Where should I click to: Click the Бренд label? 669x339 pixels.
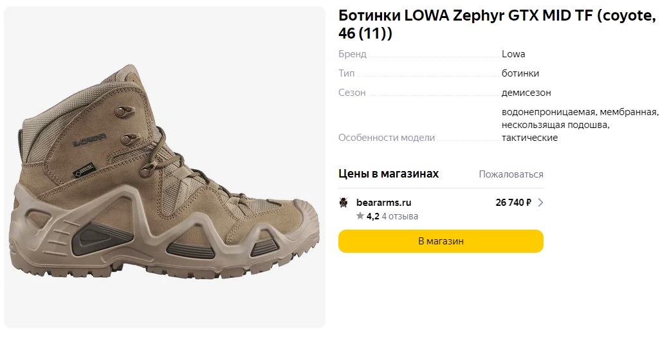click(353, 54)
